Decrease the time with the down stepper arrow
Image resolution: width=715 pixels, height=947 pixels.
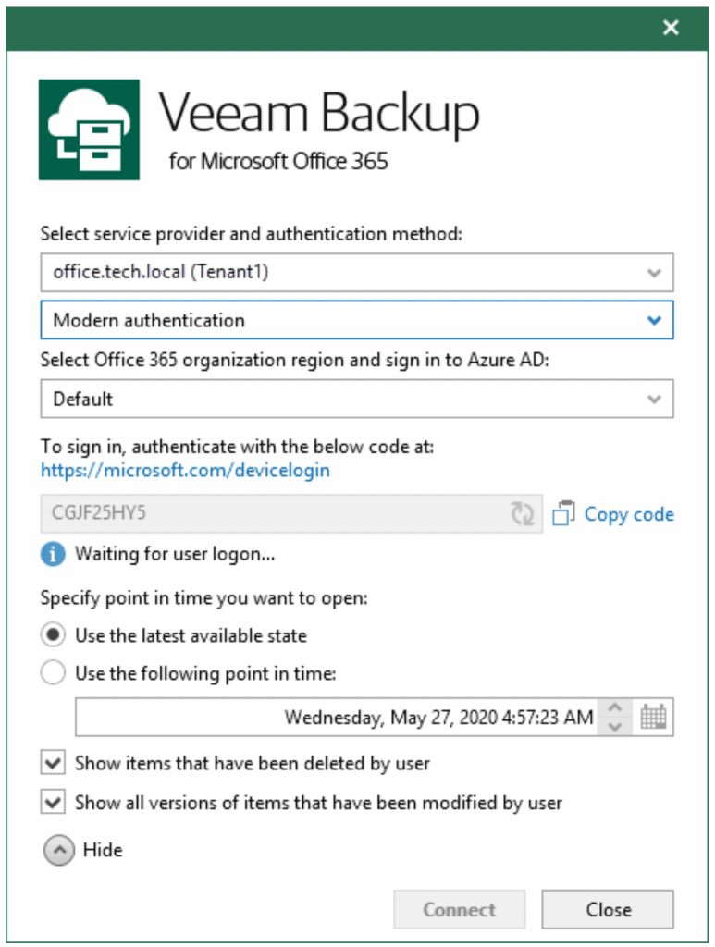[615, 727]
